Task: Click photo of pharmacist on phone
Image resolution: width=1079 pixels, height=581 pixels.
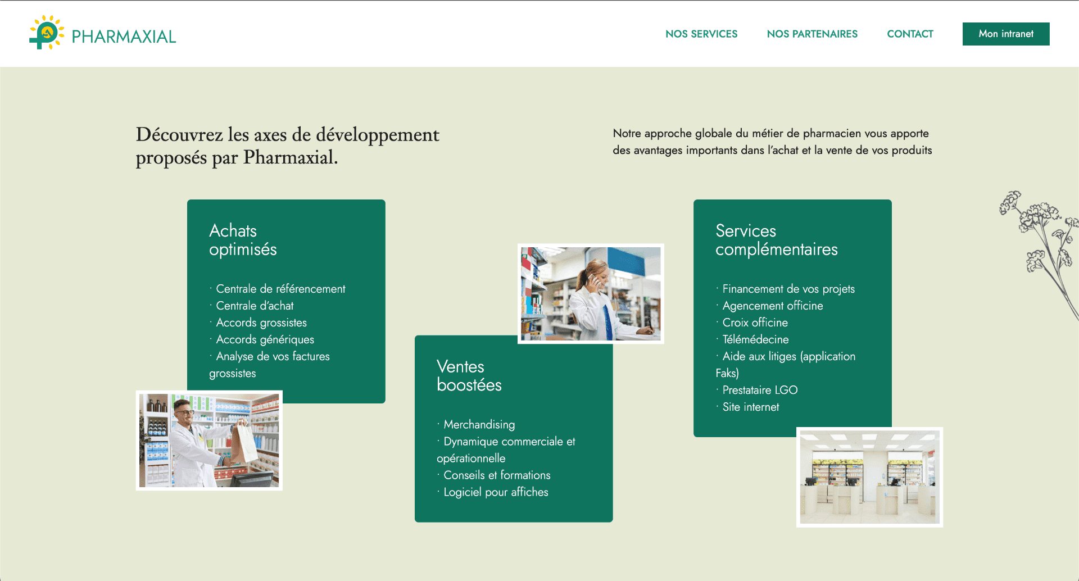Action: [x=591, y=294]
